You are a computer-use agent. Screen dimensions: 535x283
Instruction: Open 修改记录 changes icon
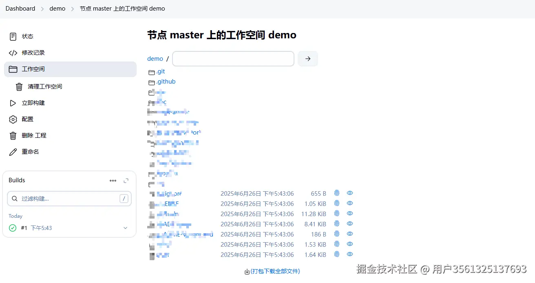click(x=13, y=52)
